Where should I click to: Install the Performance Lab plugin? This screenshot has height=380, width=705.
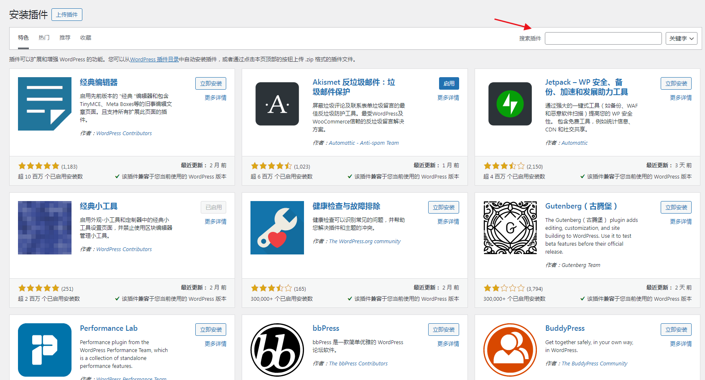pos(211,330)
